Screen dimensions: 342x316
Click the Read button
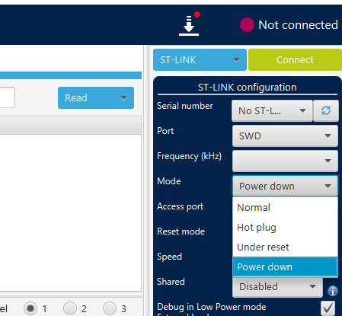pos(96,98)
